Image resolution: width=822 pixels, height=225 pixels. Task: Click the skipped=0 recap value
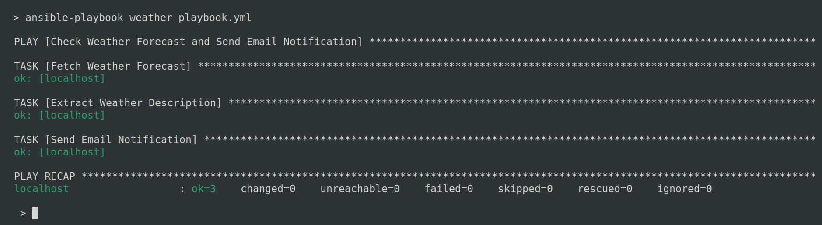tap(525, 189)
